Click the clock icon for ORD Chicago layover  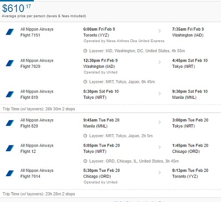point(85,161)
